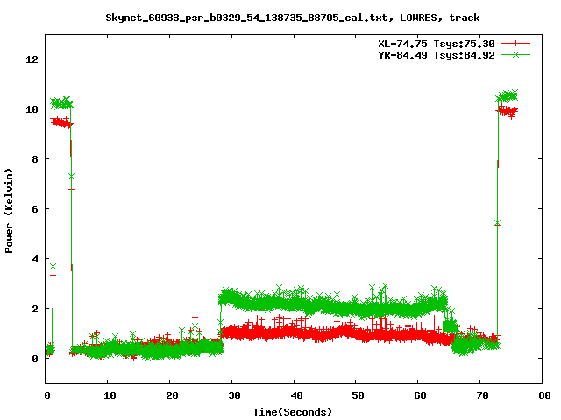561x420 pixels.
Task: Click the y-axis tick label 8
Action: [35, 159]
